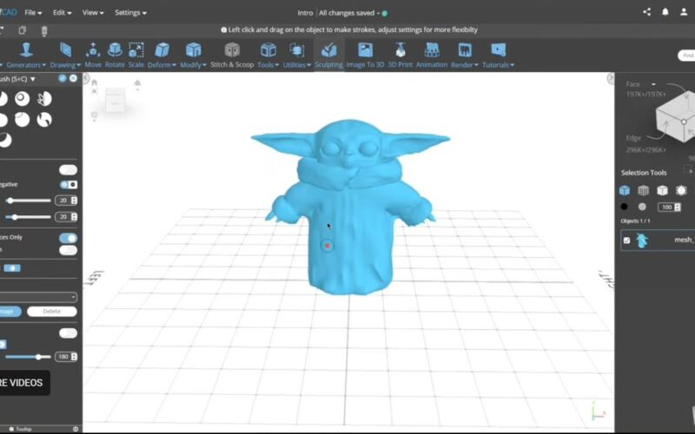695x434 pixels.
Task: Activate the Move tool
Action: point(93,55)
